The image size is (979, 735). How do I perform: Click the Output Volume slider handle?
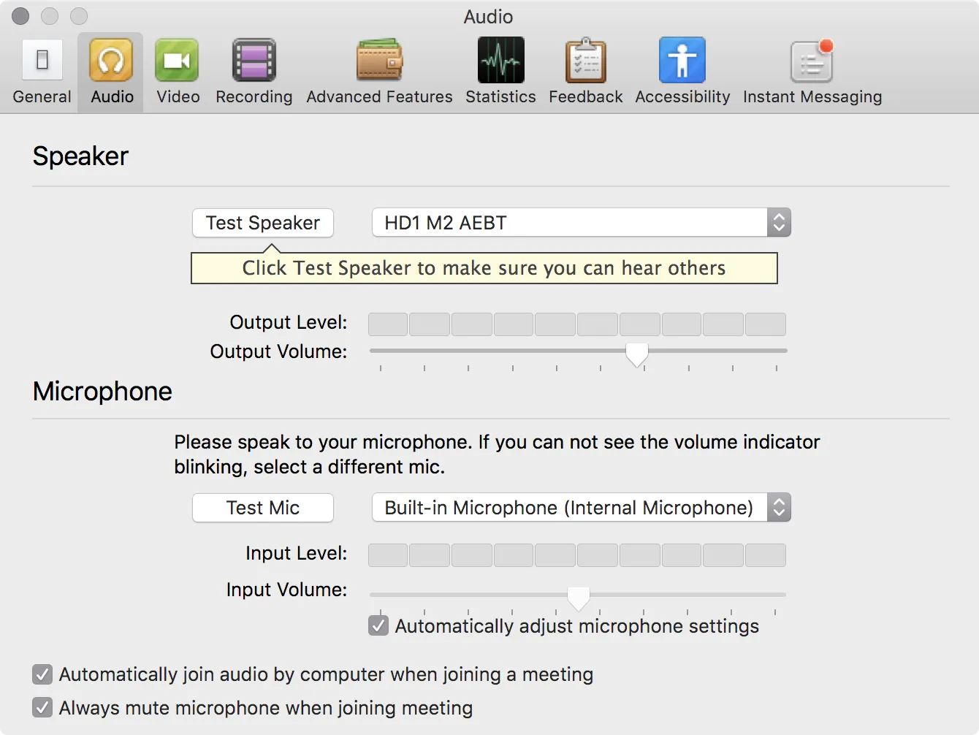click(x=637, y=354)
